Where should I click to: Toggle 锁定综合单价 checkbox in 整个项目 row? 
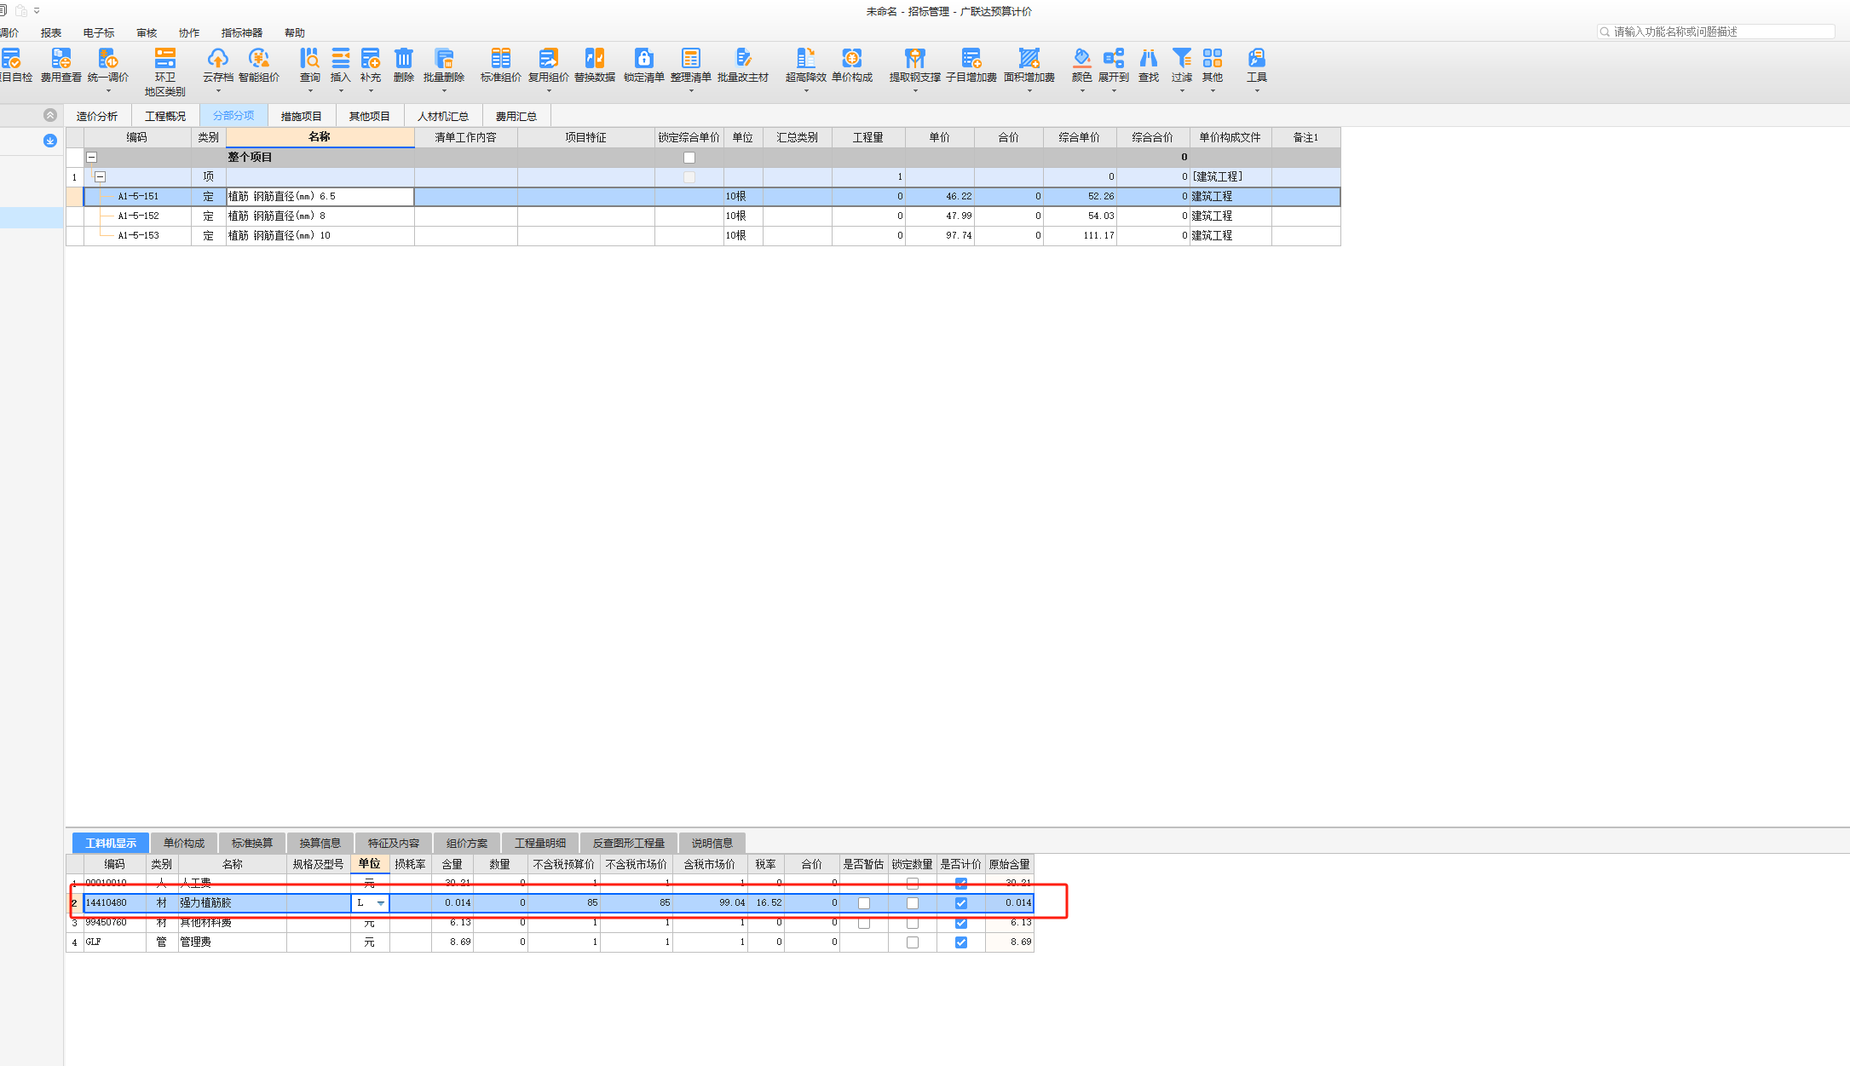coord(689,158)
